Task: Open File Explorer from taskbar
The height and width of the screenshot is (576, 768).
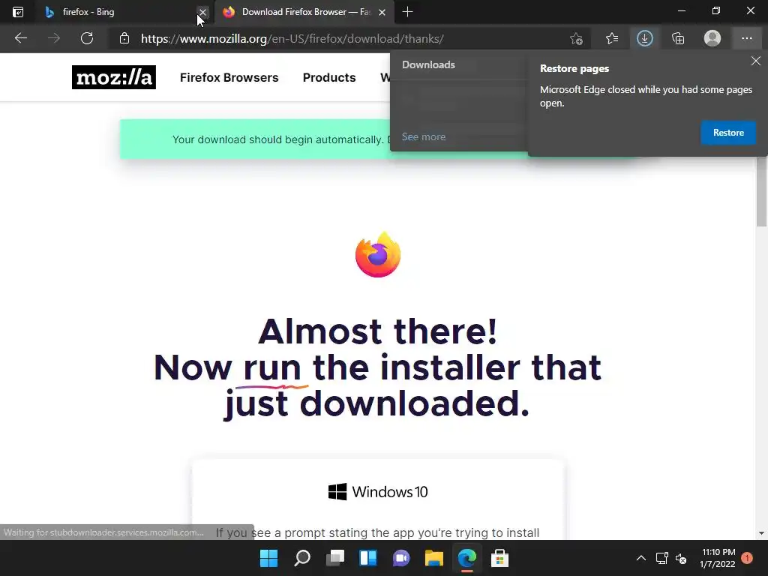Action: 434,558
